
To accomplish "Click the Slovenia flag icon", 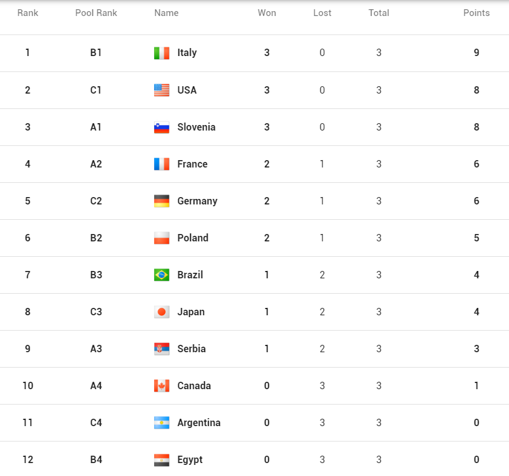I will click(161, 127).
